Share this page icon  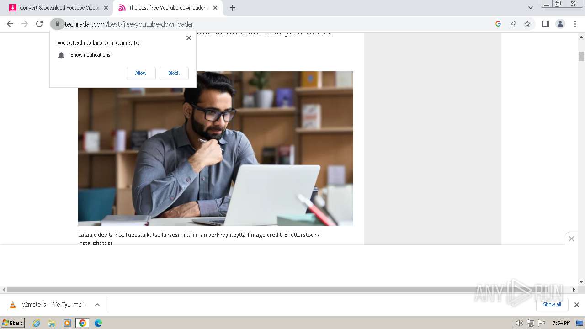513,24
